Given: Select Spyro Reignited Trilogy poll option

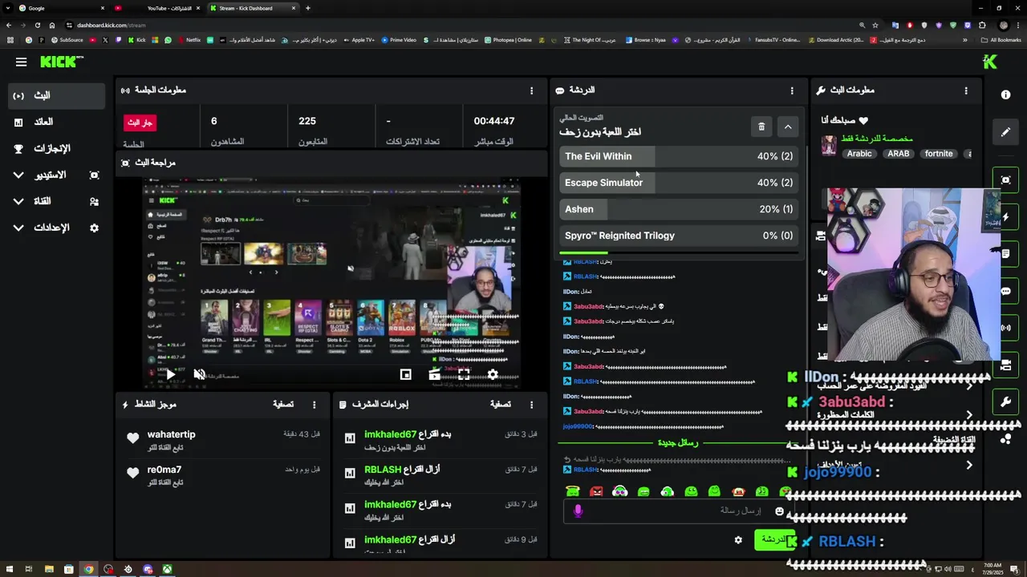Looking at the screenshot, I should click(679, 236).
